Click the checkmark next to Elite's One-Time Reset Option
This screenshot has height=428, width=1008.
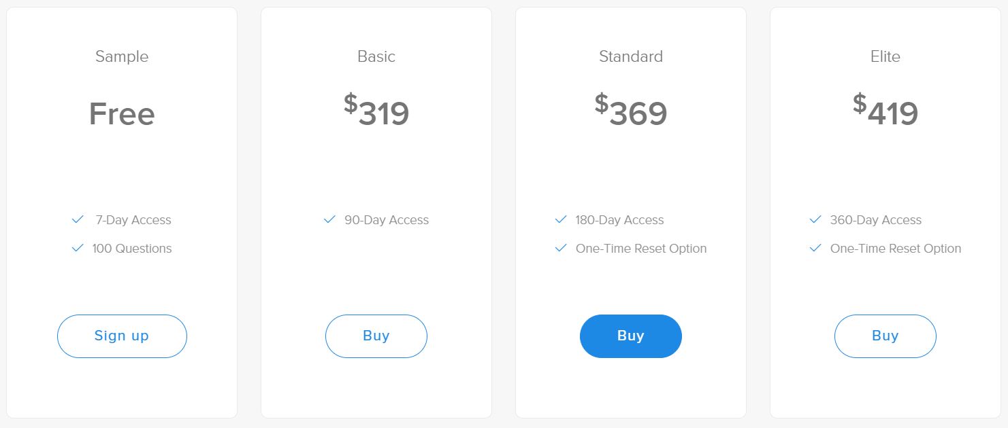815,248
